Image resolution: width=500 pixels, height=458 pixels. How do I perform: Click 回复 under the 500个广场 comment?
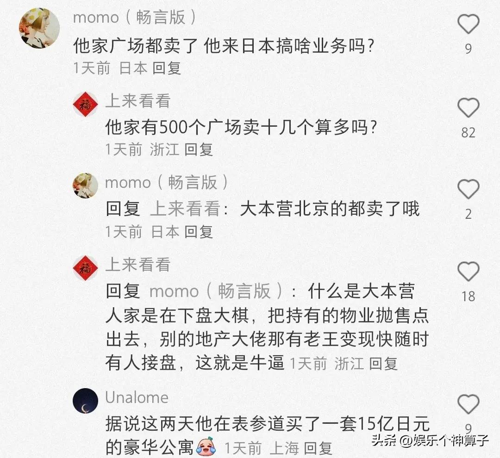click(x=199, y=149)
